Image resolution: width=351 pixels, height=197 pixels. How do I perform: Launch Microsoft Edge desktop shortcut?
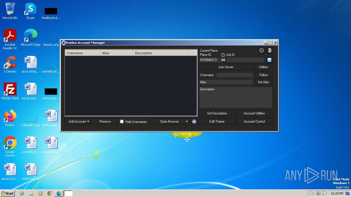pyautogui.click(x=30, y=38)
